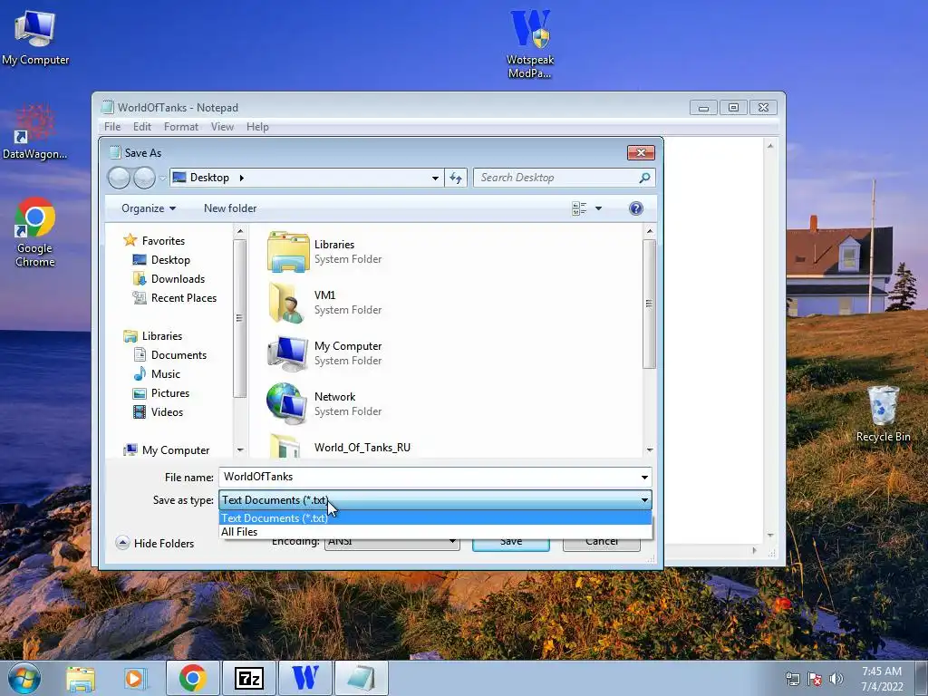Open the Action Center flag tray icon
The height and width of the screenshot is (696, 928).
(x=815, y=679)
